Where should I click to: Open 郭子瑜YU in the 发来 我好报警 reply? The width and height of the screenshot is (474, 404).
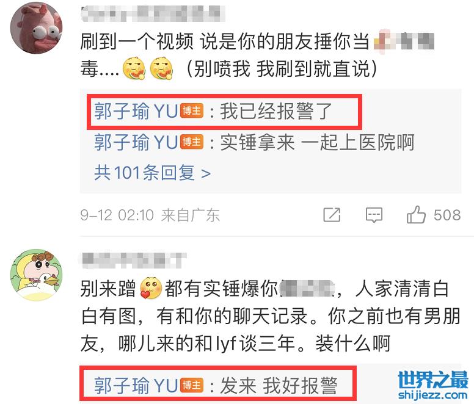click(x=136, y=386)
